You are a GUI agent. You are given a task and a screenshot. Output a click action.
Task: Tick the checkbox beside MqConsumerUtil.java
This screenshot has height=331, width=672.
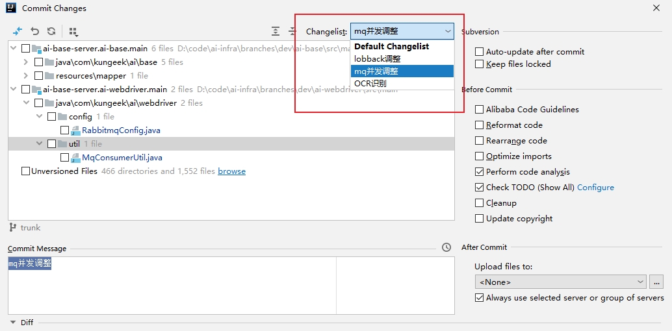(x=64, y=158)
